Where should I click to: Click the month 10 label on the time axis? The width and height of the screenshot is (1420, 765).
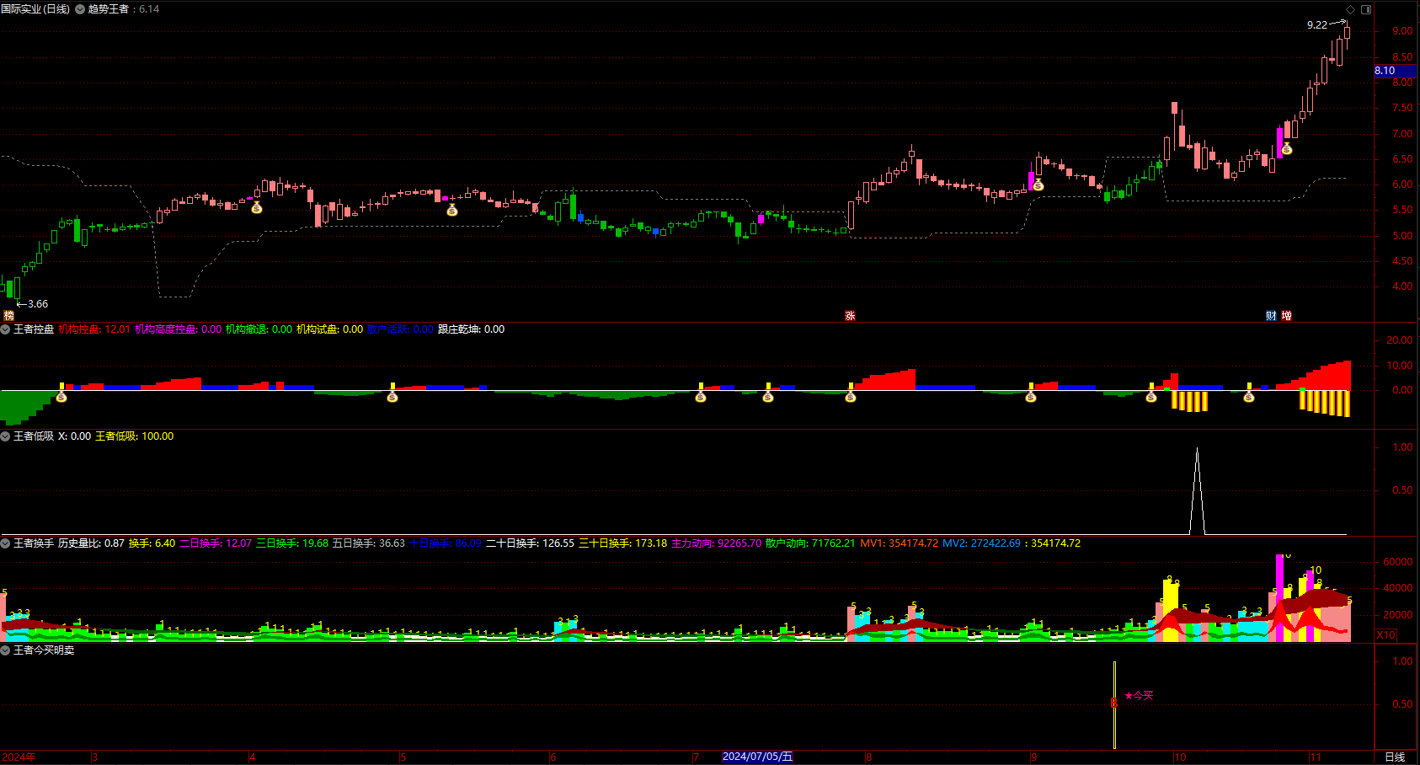1180,757
